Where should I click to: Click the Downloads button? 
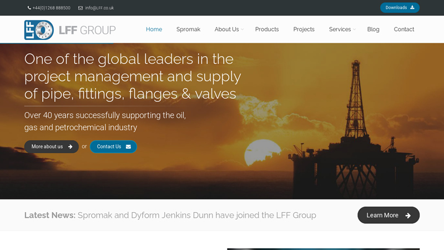tap(400, 8)
